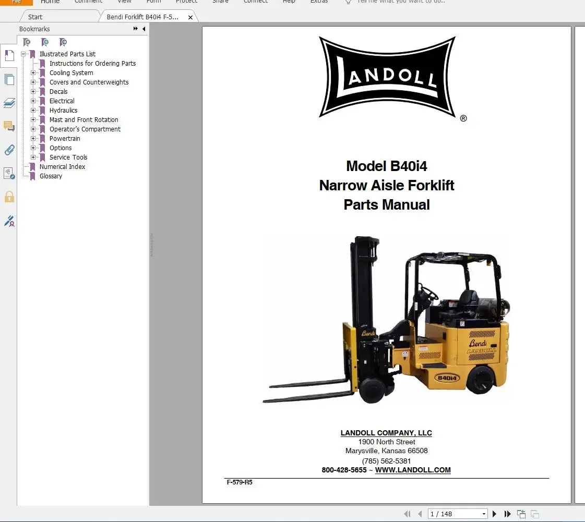Select the Numerical Index bookmark

click(62, 167)
